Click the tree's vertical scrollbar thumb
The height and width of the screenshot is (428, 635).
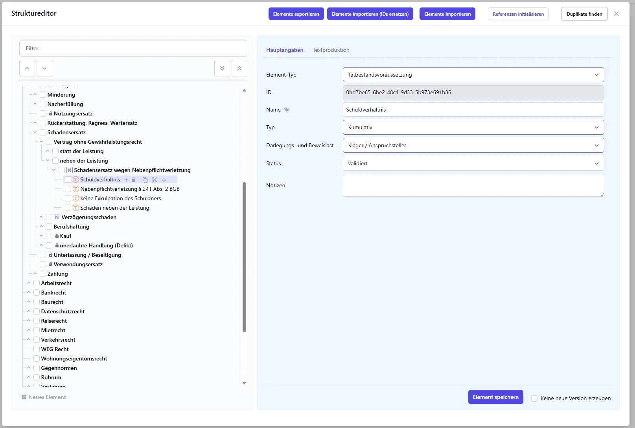[x=244, y=257]
